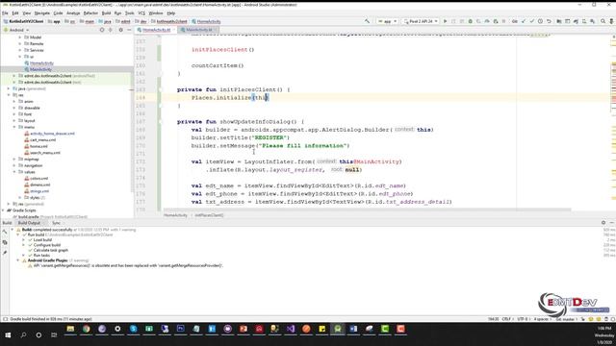616x346 pixels.
Task: Expand Gradle Scripts node
Action: pyautogui.click(x=3, y=210)
